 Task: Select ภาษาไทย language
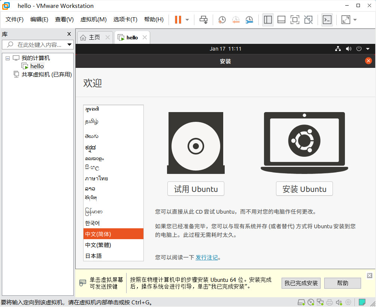click(x=113, y=178)
